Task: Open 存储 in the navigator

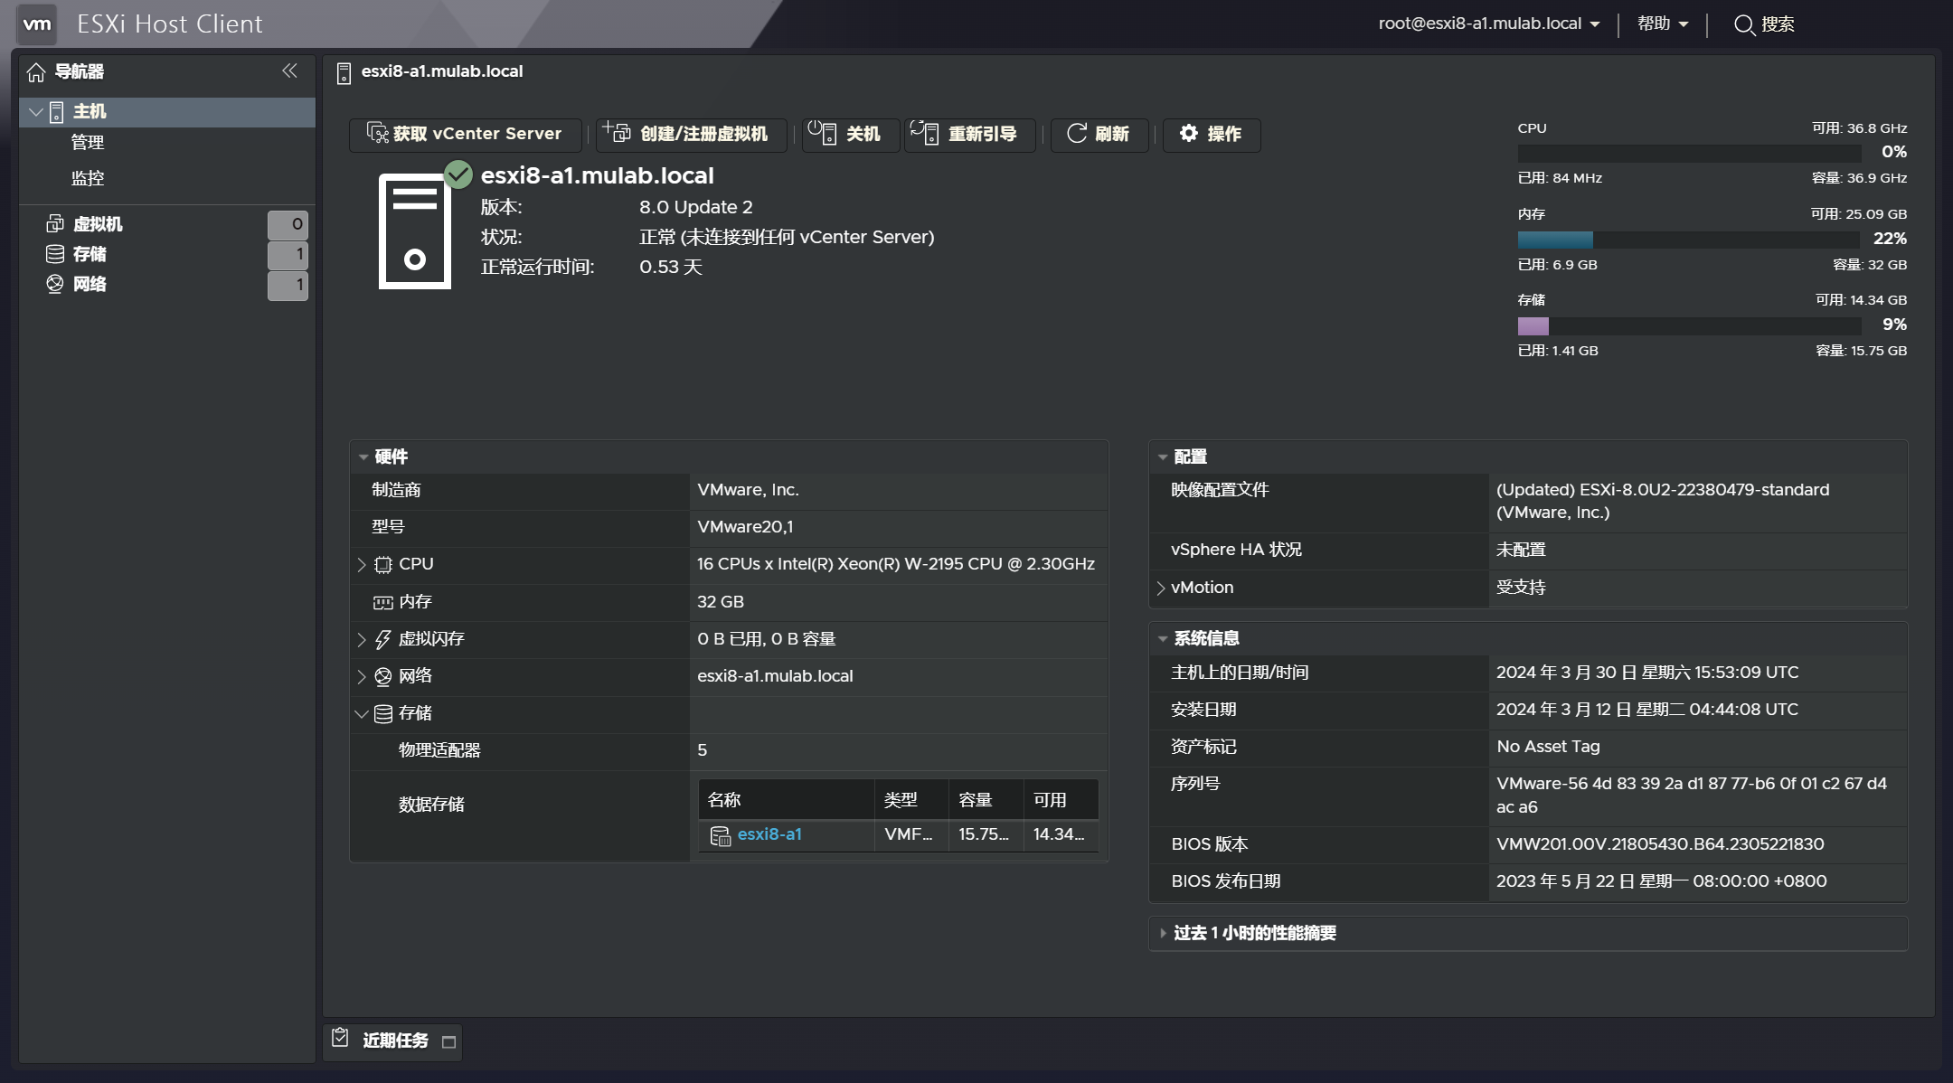Action: click(90, 255)
